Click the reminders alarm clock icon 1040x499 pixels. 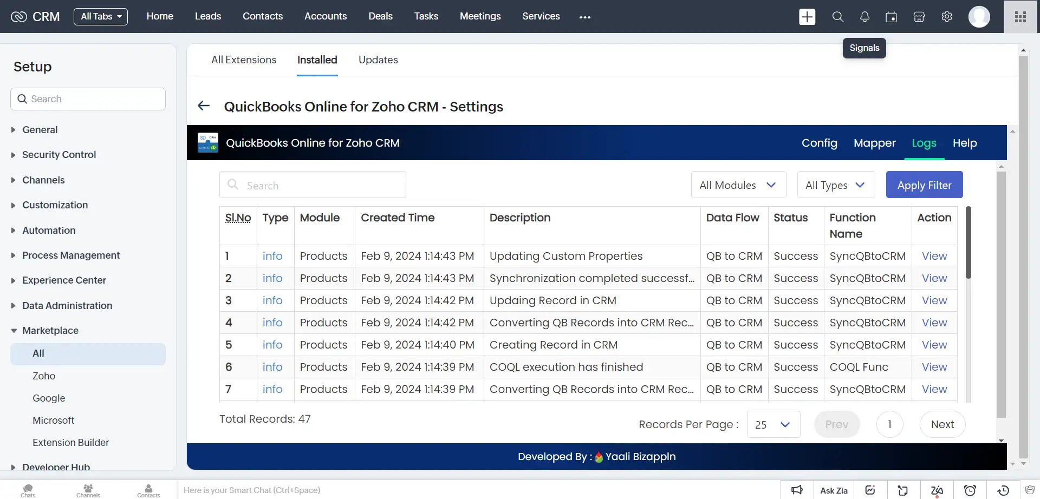[x=970, y=490]
